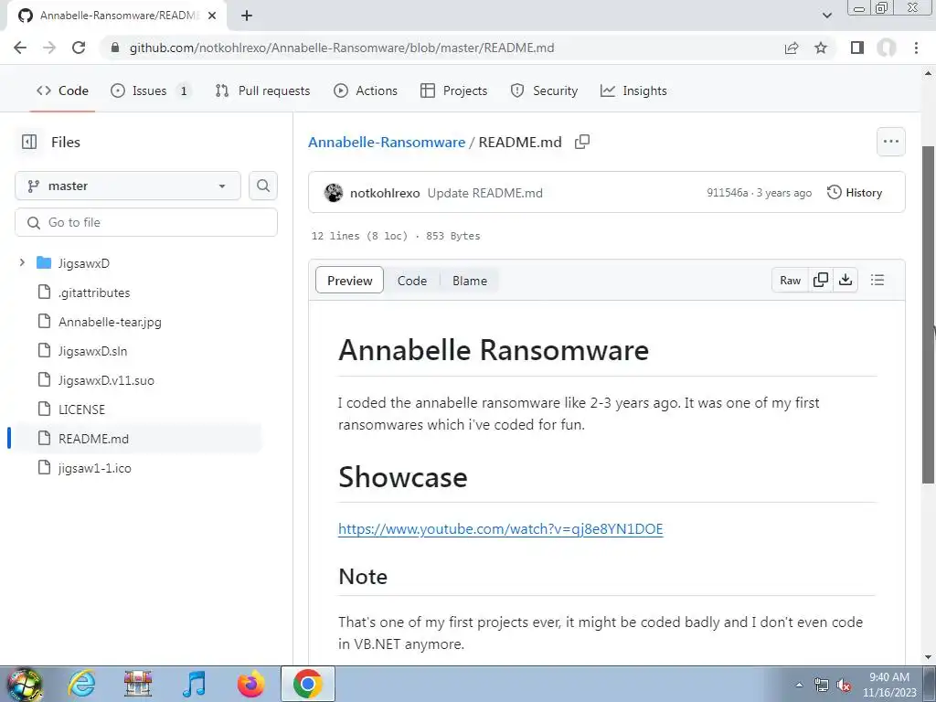
Task: Expand the JigsawxD folder chevron
Action: [x=22, y=262]
